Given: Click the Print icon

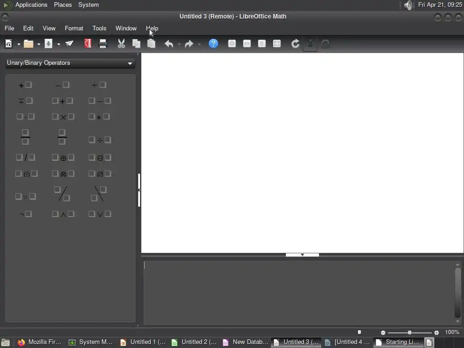Looking at the screenshot, I should pyautogui.click(x=103, y=44).
